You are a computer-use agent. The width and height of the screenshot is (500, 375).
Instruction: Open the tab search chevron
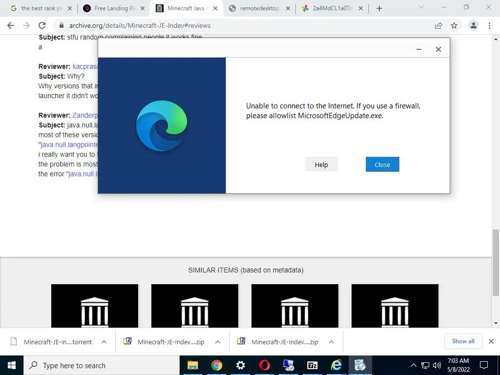tap(421, 7)
